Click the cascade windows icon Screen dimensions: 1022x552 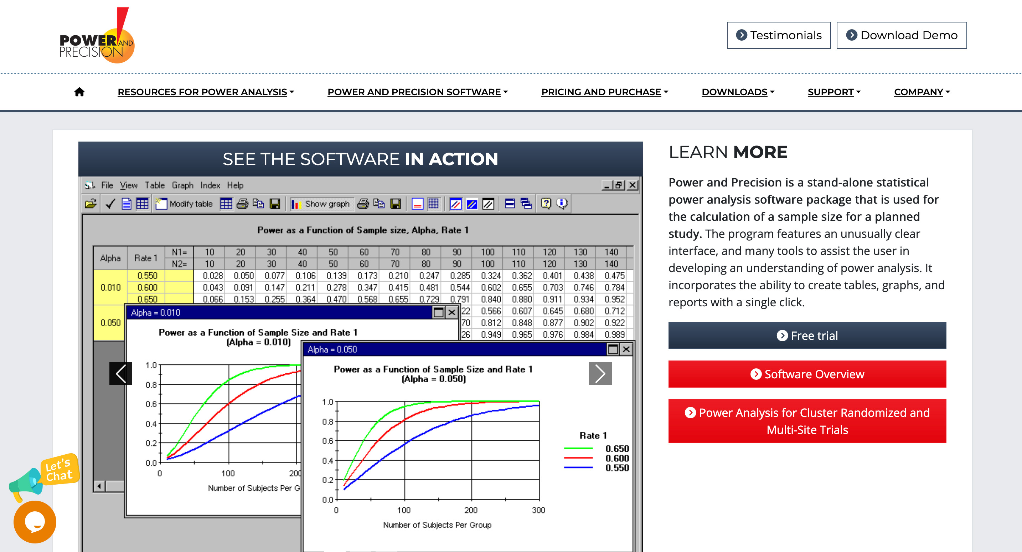(x=526, y=204)
